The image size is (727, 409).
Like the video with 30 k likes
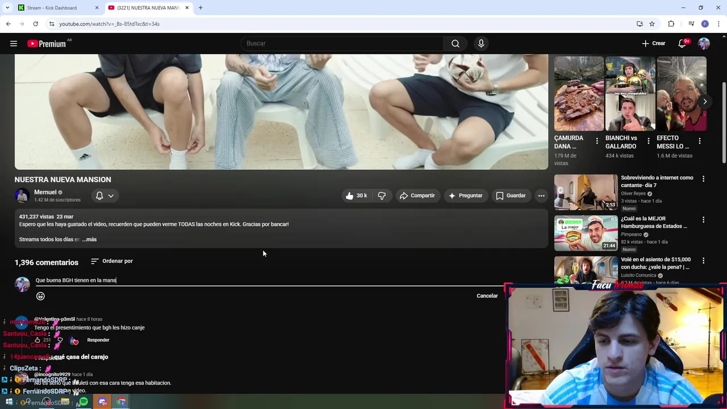coord(356,195)
